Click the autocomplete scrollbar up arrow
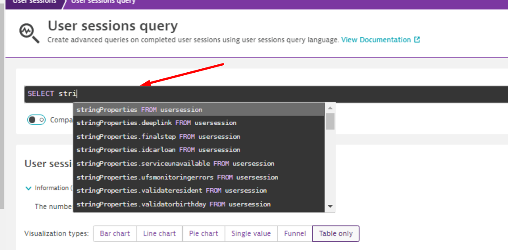 [330, 108]
